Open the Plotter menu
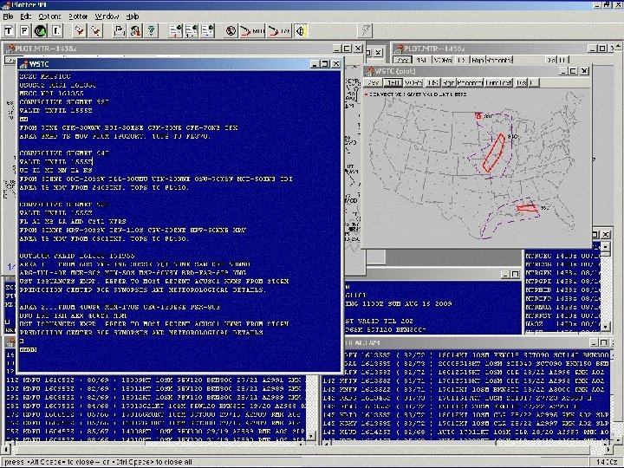The image size is (624, 468). pyautogui.click(x=78, y=16)
